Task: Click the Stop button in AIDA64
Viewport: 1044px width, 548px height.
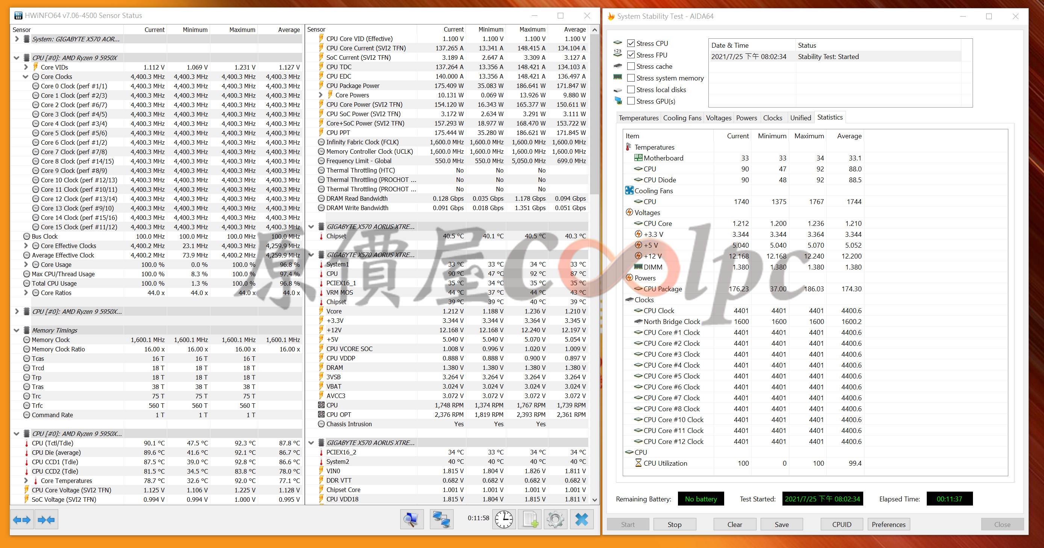Action: 674,524
